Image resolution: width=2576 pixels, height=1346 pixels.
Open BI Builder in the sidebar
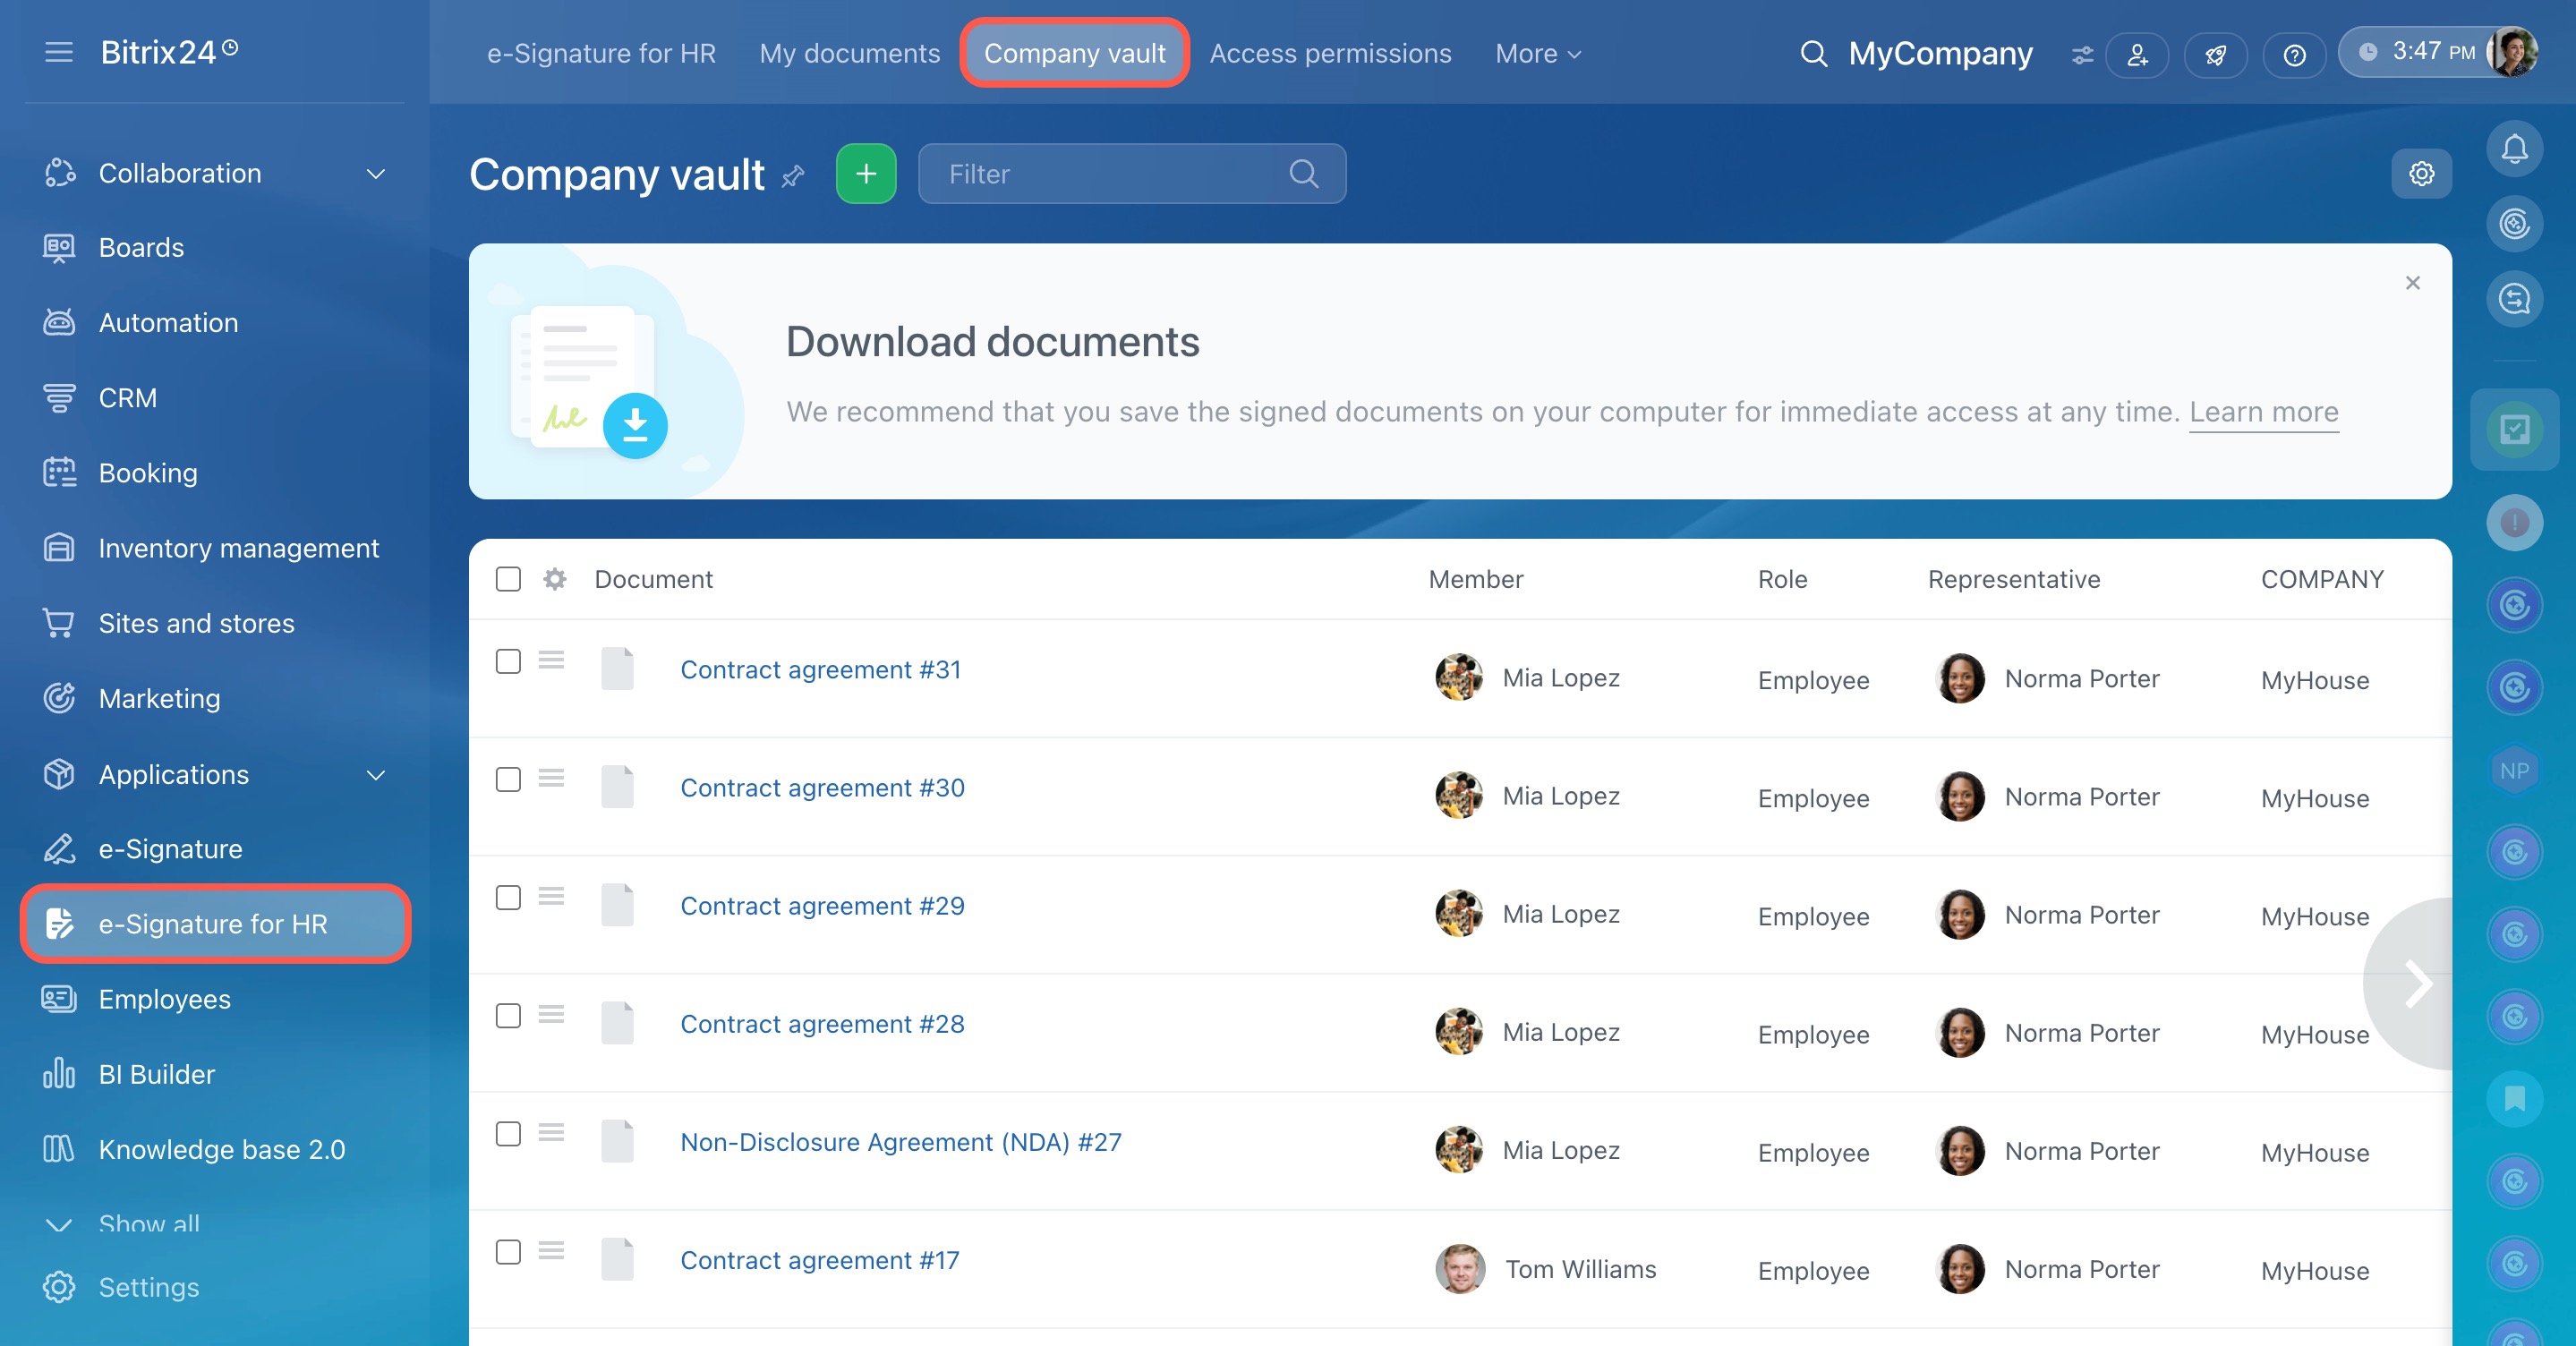click(x=156, y=1073)
